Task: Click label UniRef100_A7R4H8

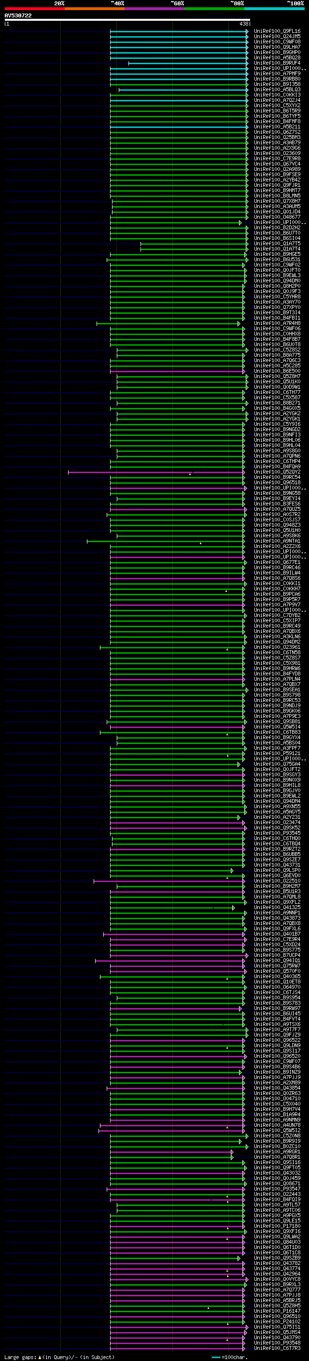Action: click(x=277, y=323)
